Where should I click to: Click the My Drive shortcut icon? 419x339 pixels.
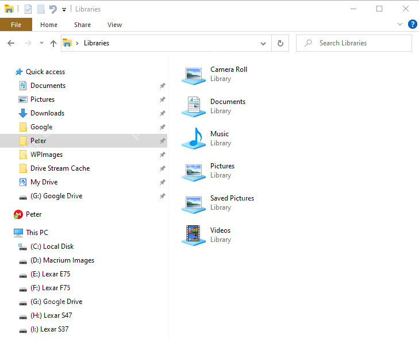coord(23,182)
